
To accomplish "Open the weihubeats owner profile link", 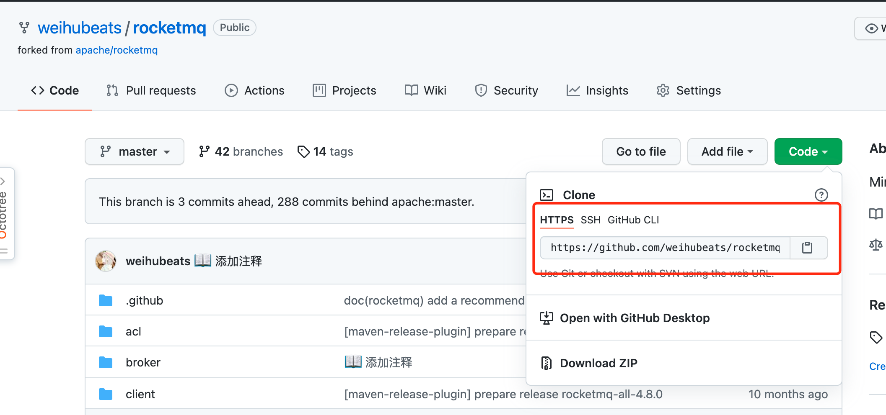I will pos(80,28).
